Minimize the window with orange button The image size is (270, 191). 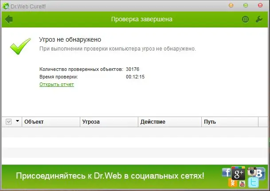(231, 5)
